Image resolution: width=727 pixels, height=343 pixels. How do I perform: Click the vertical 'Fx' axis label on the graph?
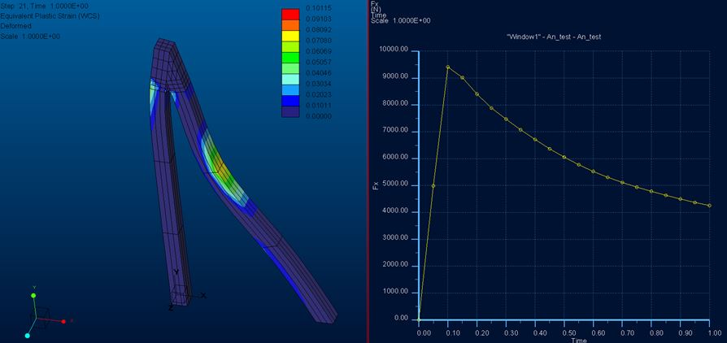(x=376, y=185)
